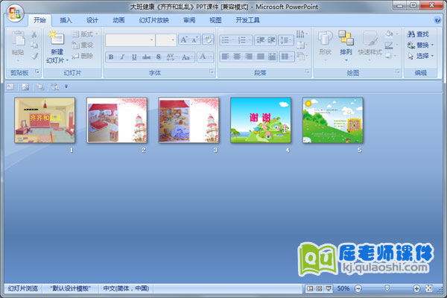Open the 幻灯片放映 ribbon tab

coord(153,20)
